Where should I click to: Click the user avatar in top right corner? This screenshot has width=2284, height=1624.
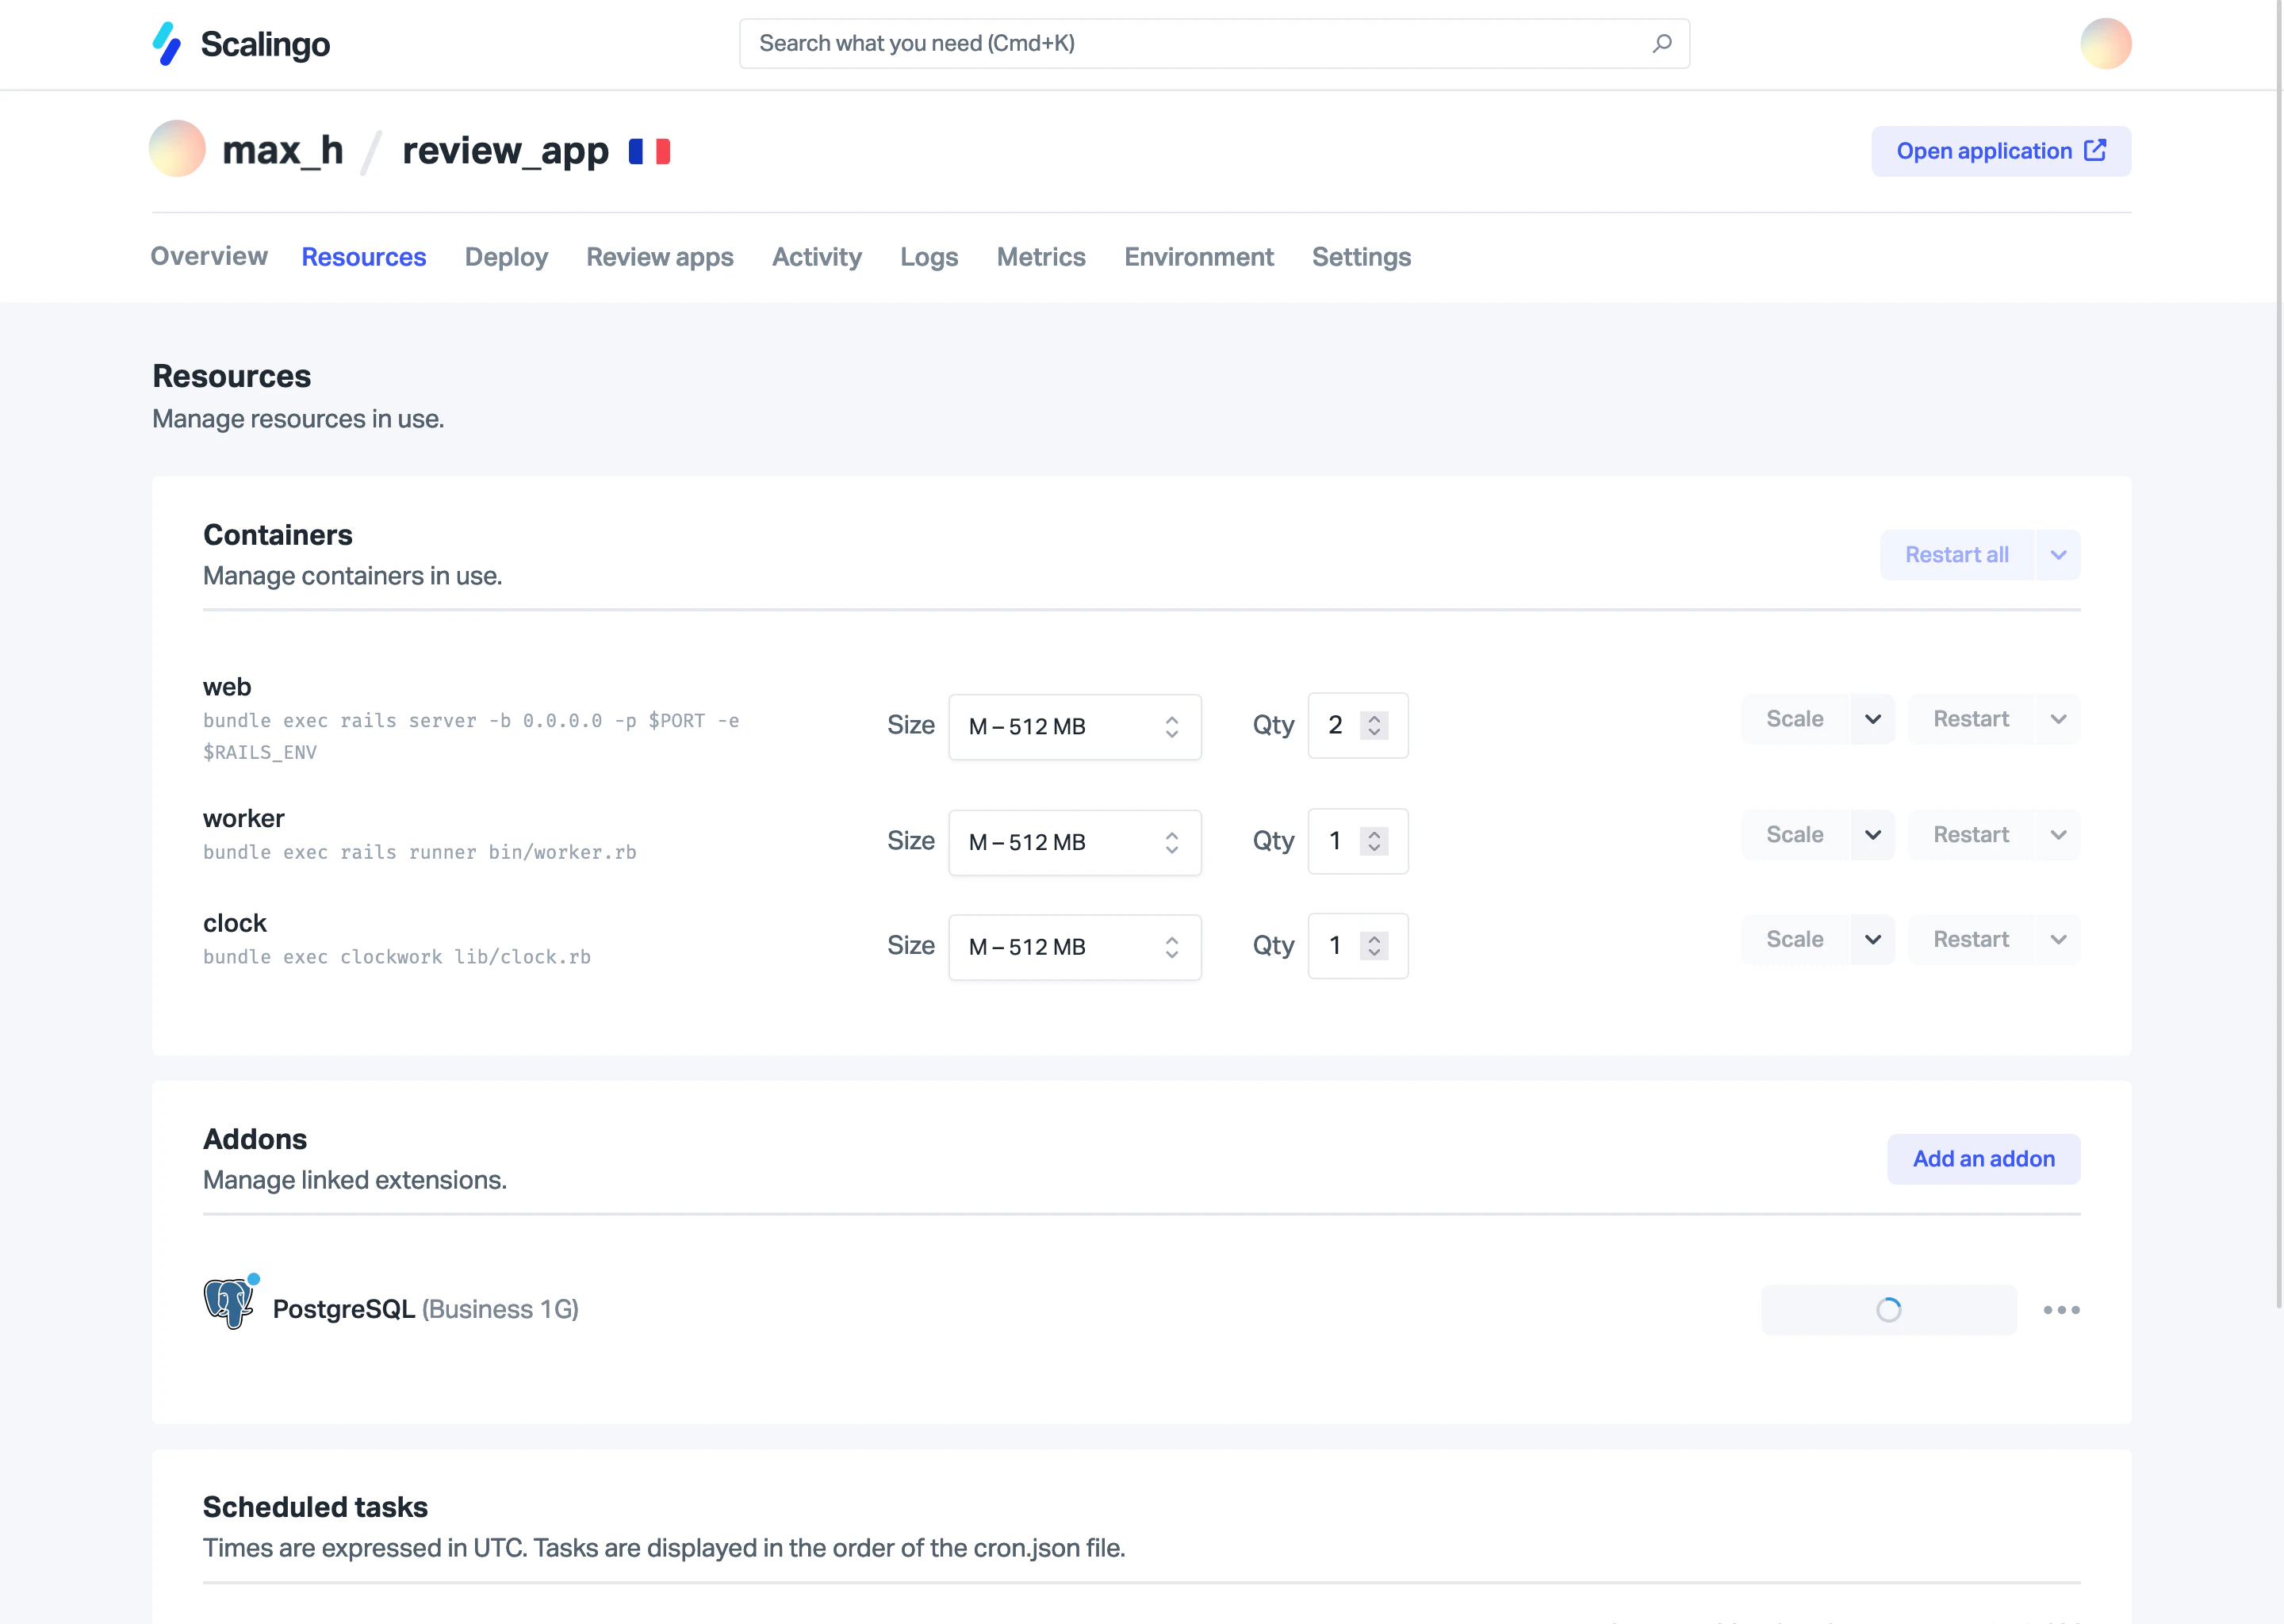point(2106,43)
